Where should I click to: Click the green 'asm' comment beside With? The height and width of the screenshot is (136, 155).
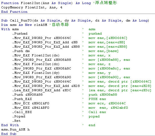[92, 29]
